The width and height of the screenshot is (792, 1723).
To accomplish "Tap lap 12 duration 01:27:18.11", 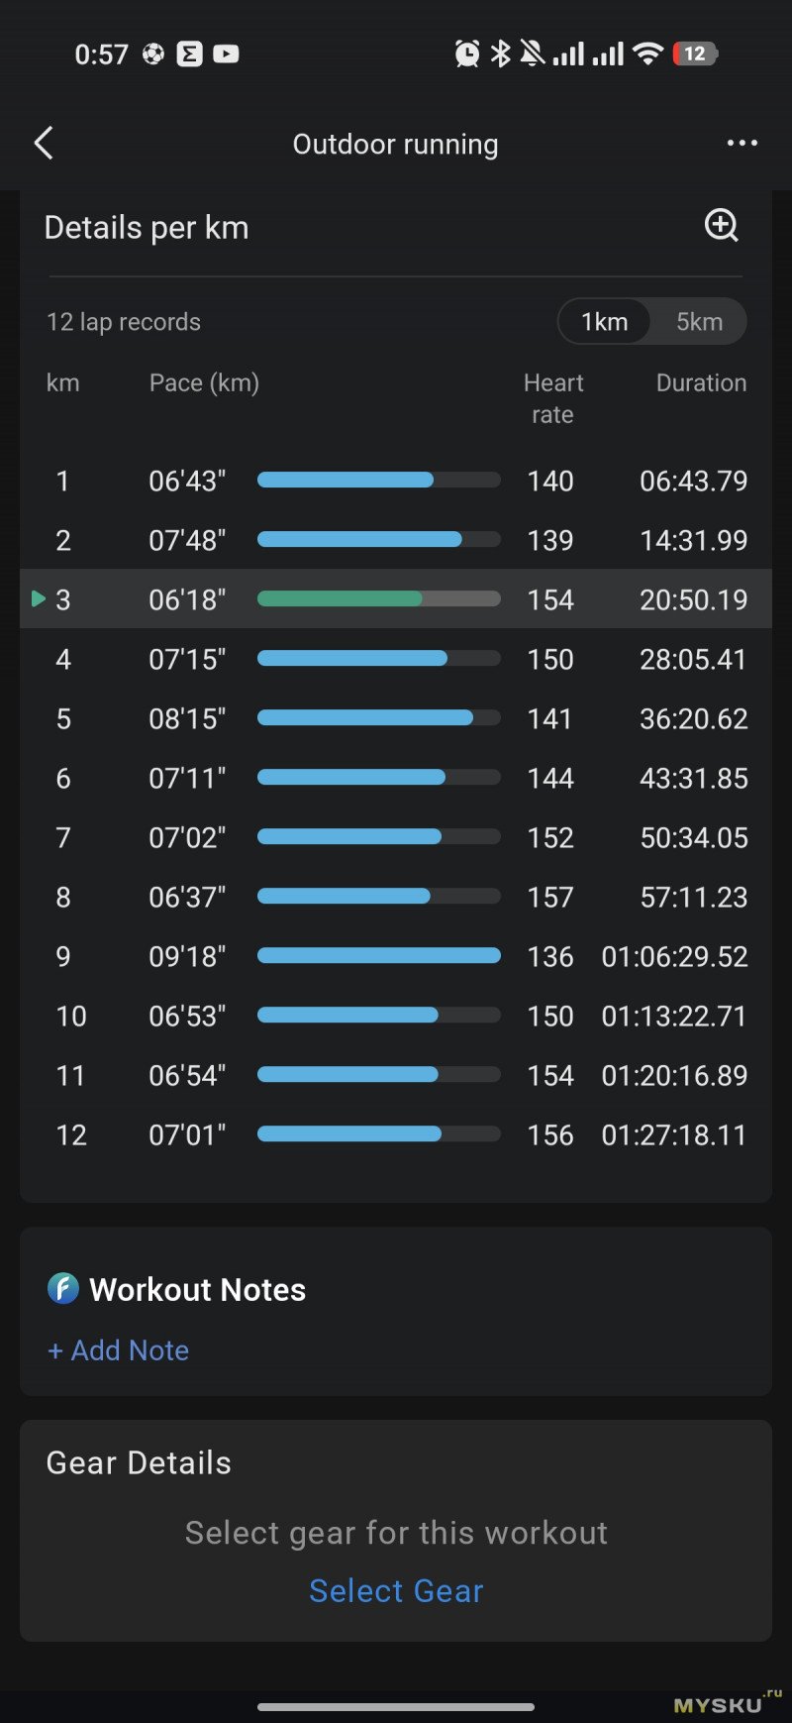I will tap(674, 1134).
